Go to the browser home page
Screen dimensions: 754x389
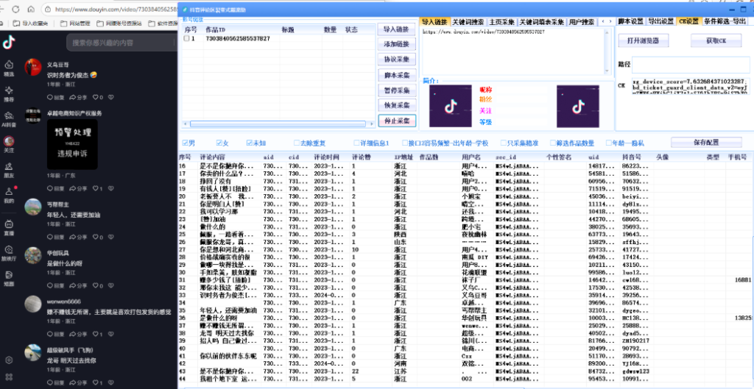[31, 9]
